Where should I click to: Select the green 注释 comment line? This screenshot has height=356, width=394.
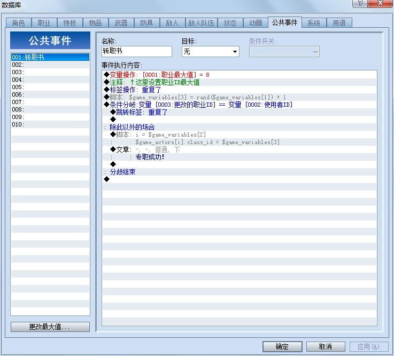point(240,82)
